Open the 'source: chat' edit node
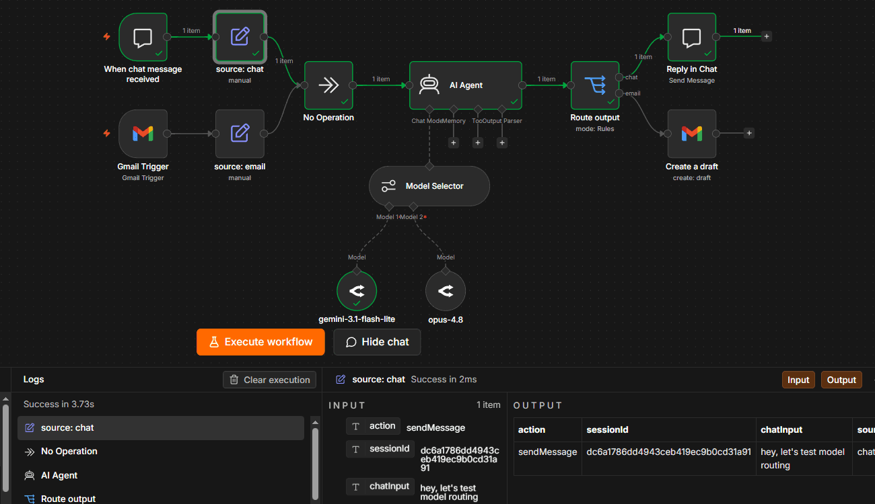Viewport: 875px width, 504px height. click(240, 37)
